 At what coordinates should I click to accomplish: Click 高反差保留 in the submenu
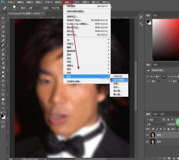coord(120,80)
